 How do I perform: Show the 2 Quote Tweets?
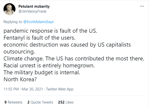click(x=40, y=102)
